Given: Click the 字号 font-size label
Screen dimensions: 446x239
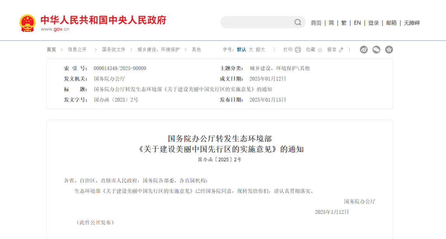Looking at the screenshot, I should coord(228,50).
